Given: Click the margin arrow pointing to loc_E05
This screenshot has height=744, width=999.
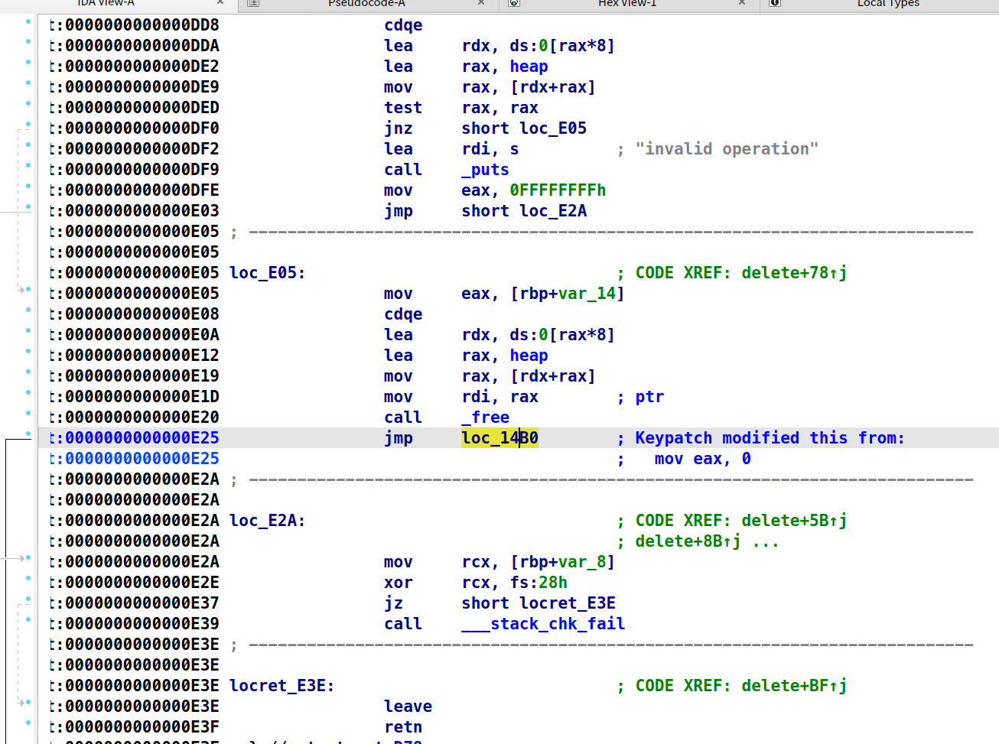Looking at the screenshot, I should [x=23, y=291].
